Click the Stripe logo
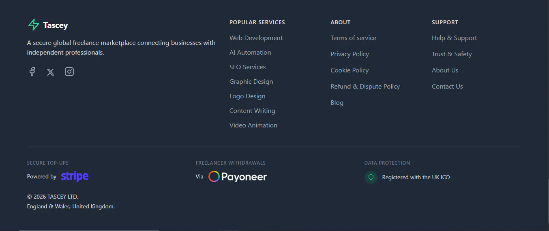Viewport: 549px width, 231px height. point(75,176)
